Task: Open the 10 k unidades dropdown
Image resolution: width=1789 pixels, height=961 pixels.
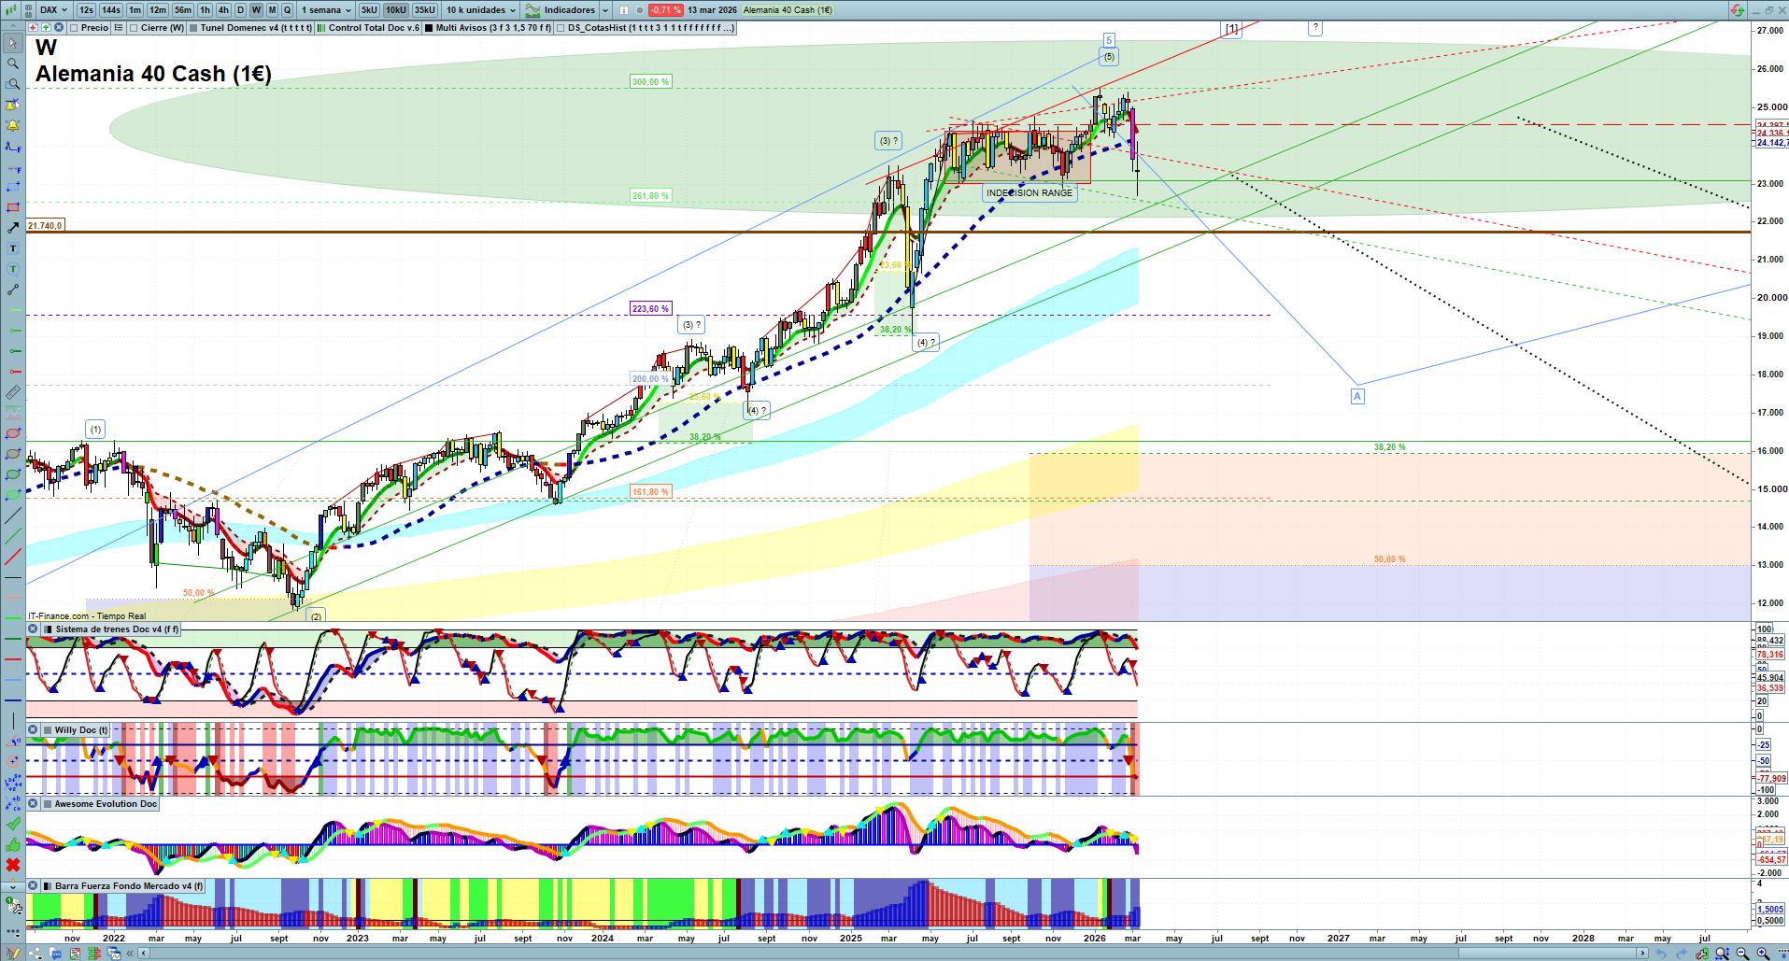Action: click(x=480, y=10)
